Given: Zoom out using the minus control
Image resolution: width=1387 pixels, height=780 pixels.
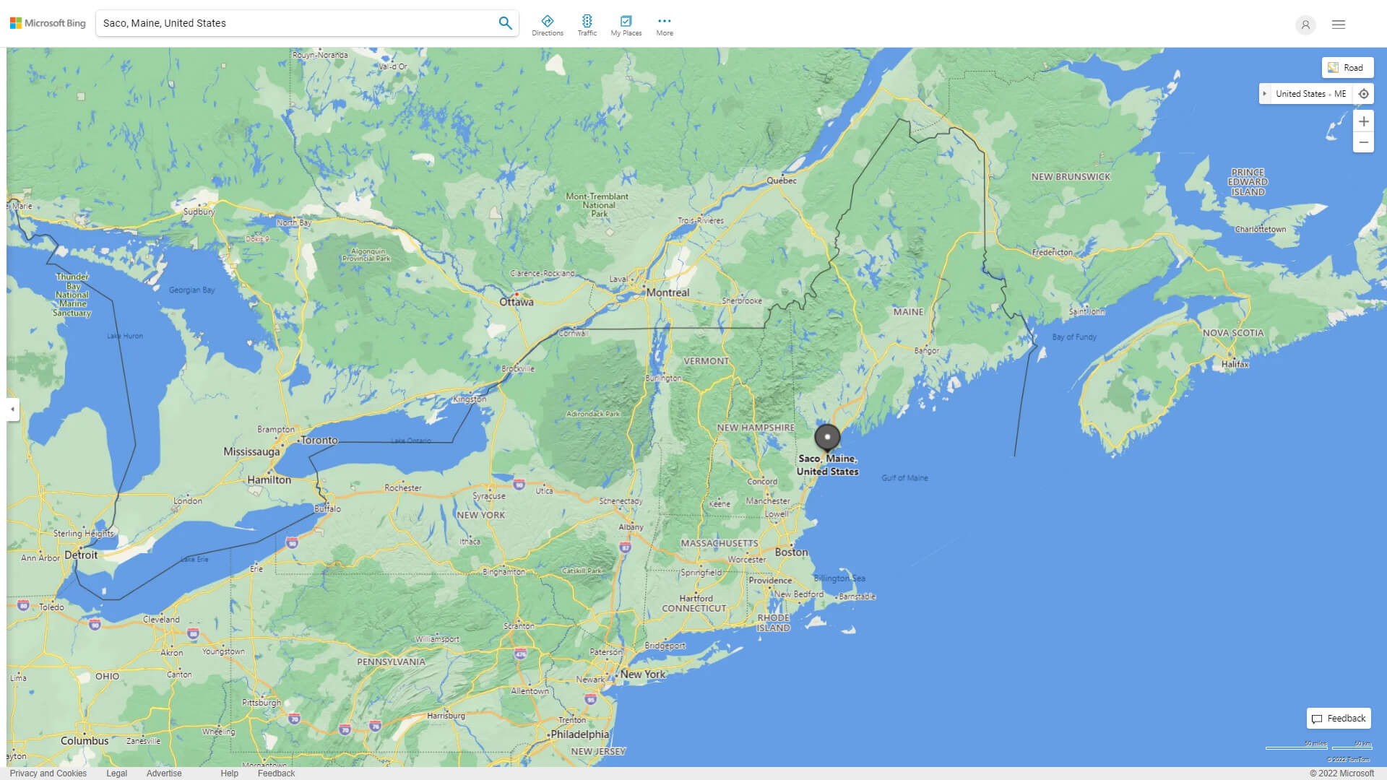Looking at the screenshot, I should tap(1364, 142).
